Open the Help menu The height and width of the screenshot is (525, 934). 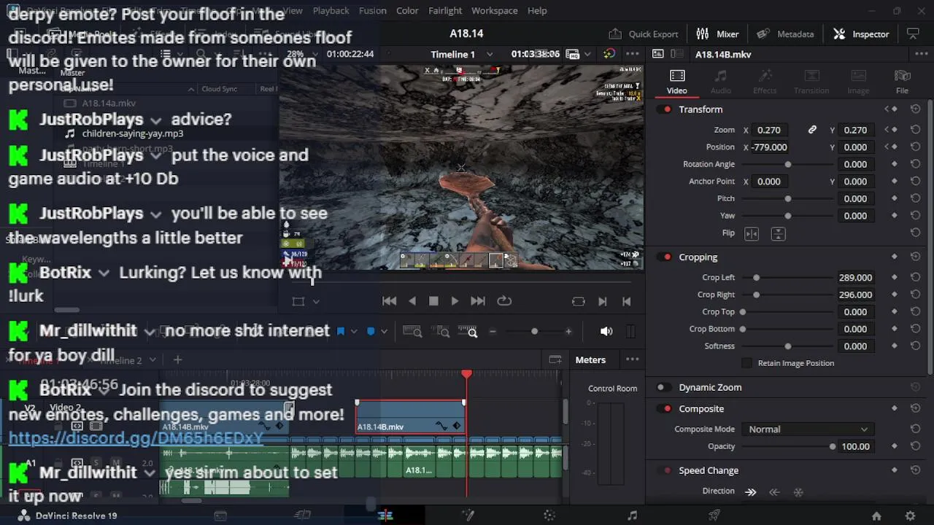[537, 10]
